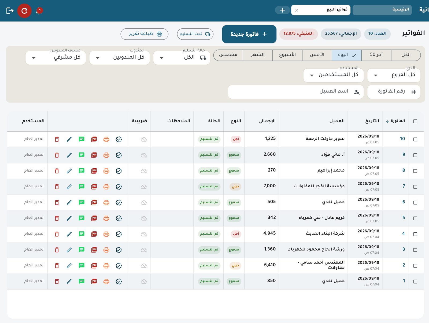Open مشرف المندوبين dropdown

56,58
